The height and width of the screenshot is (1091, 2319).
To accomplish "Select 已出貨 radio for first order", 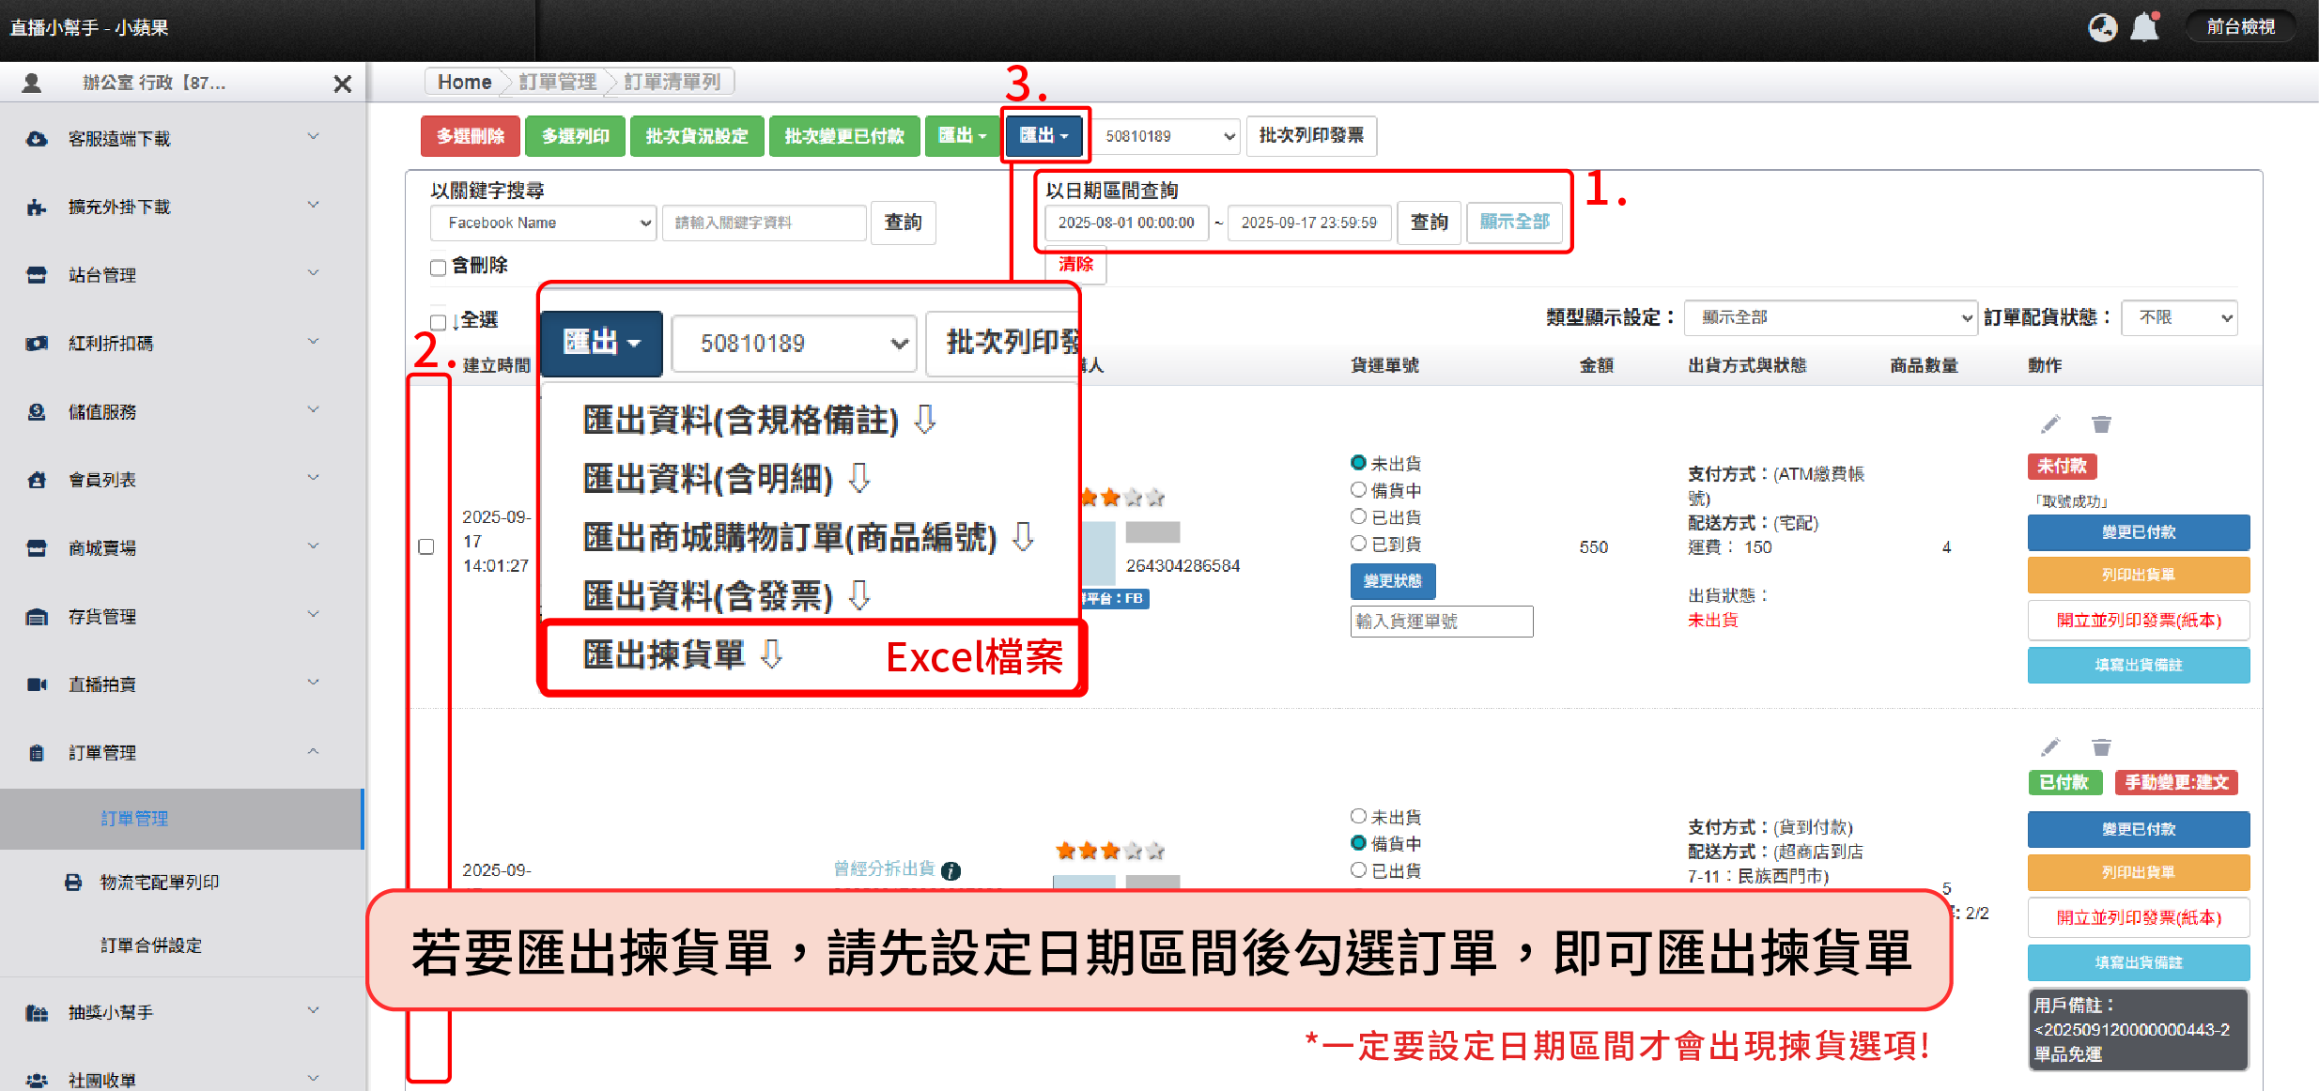I will (x=1358, y=517).
